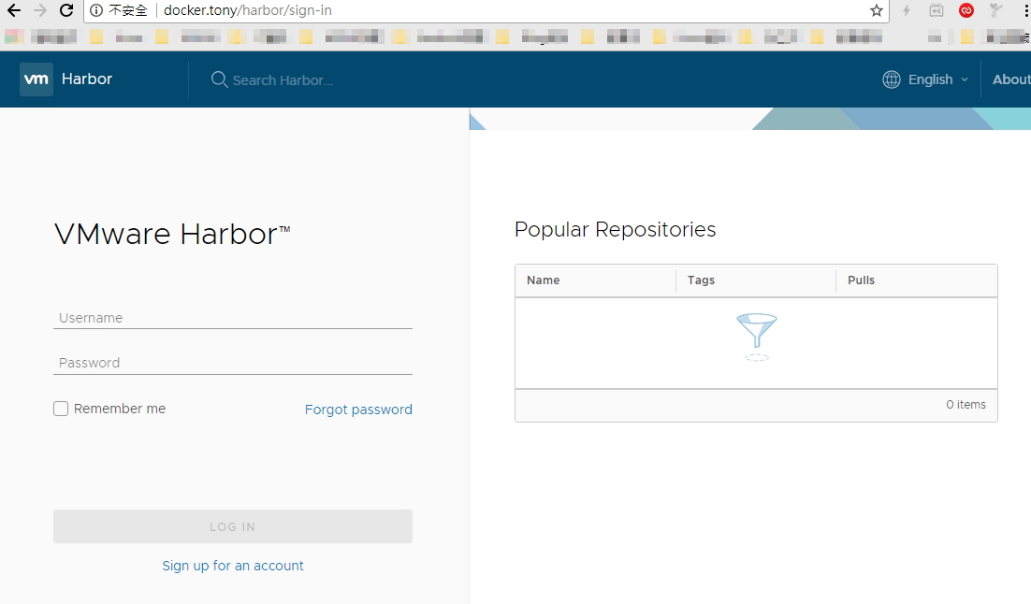
Task: Tick the Remember me checkbox
Action: (61, 409)
